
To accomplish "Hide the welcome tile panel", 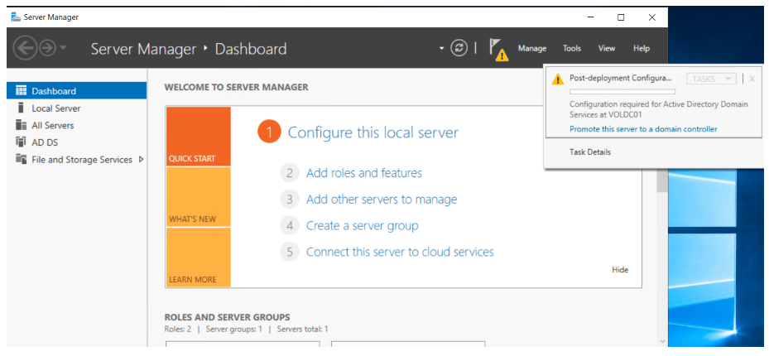I will pos(620,270).
